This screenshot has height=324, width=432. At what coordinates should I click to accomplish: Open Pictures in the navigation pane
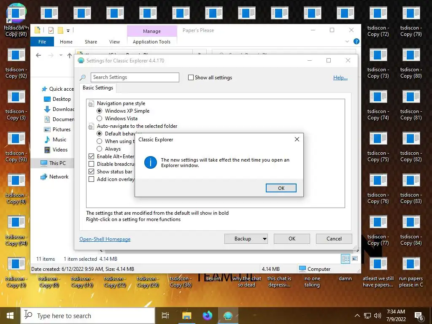pos(57,130)
